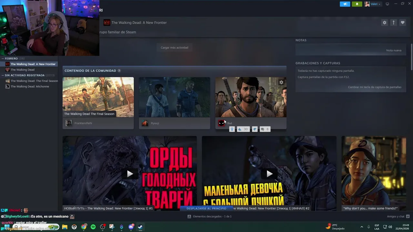Open Dol's profile avatar
Screen dimensions: 413x232
(221, 123)
